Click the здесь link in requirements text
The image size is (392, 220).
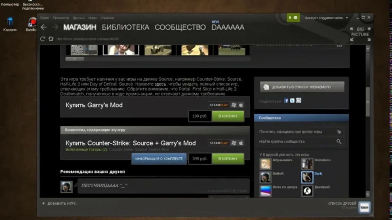point(160,84)
